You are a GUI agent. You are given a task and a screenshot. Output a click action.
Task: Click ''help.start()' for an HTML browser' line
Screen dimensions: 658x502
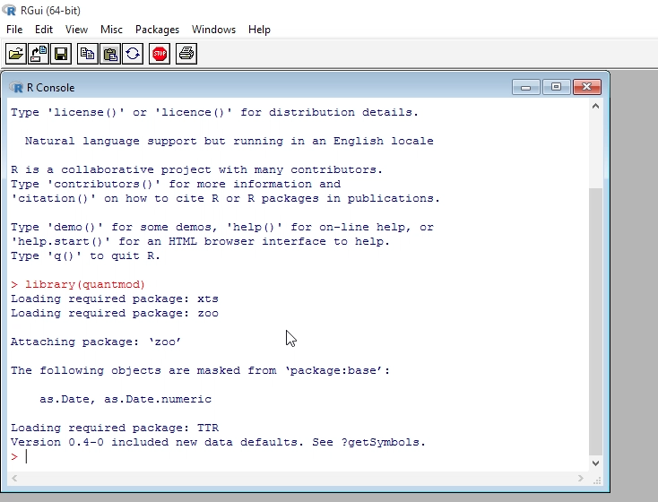coord(200,241)
